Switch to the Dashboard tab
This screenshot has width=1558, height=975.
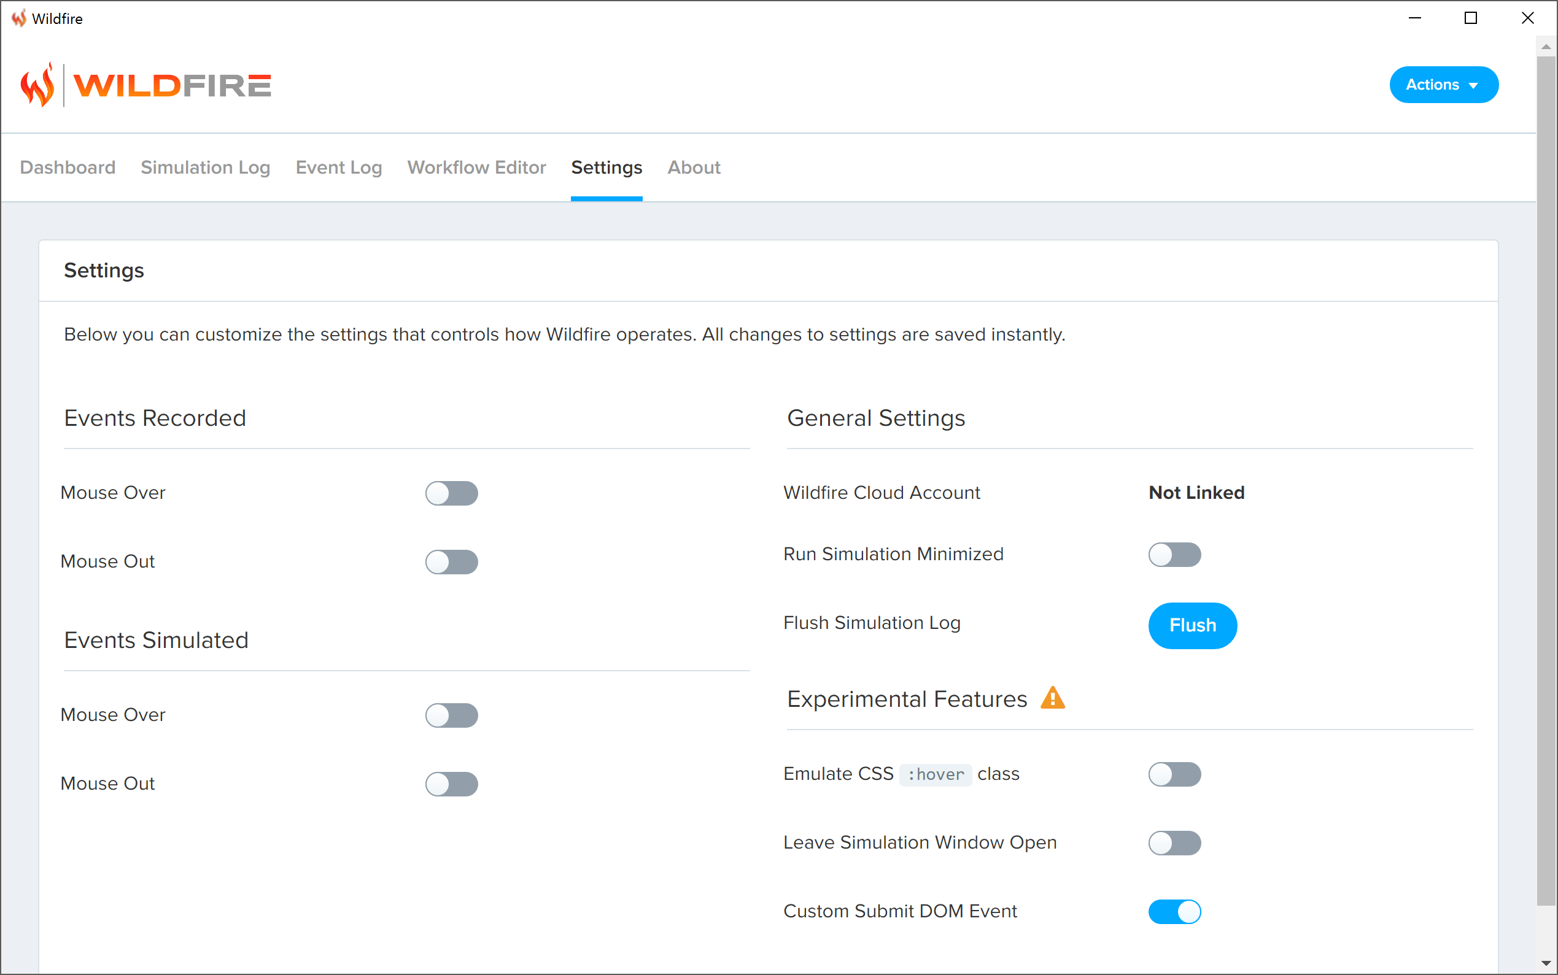(68, 168)
